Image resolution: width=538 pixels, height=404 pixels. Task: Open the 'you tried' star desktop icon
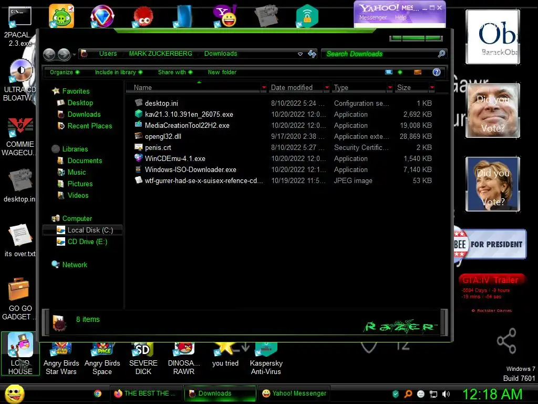tap(225, 356)
